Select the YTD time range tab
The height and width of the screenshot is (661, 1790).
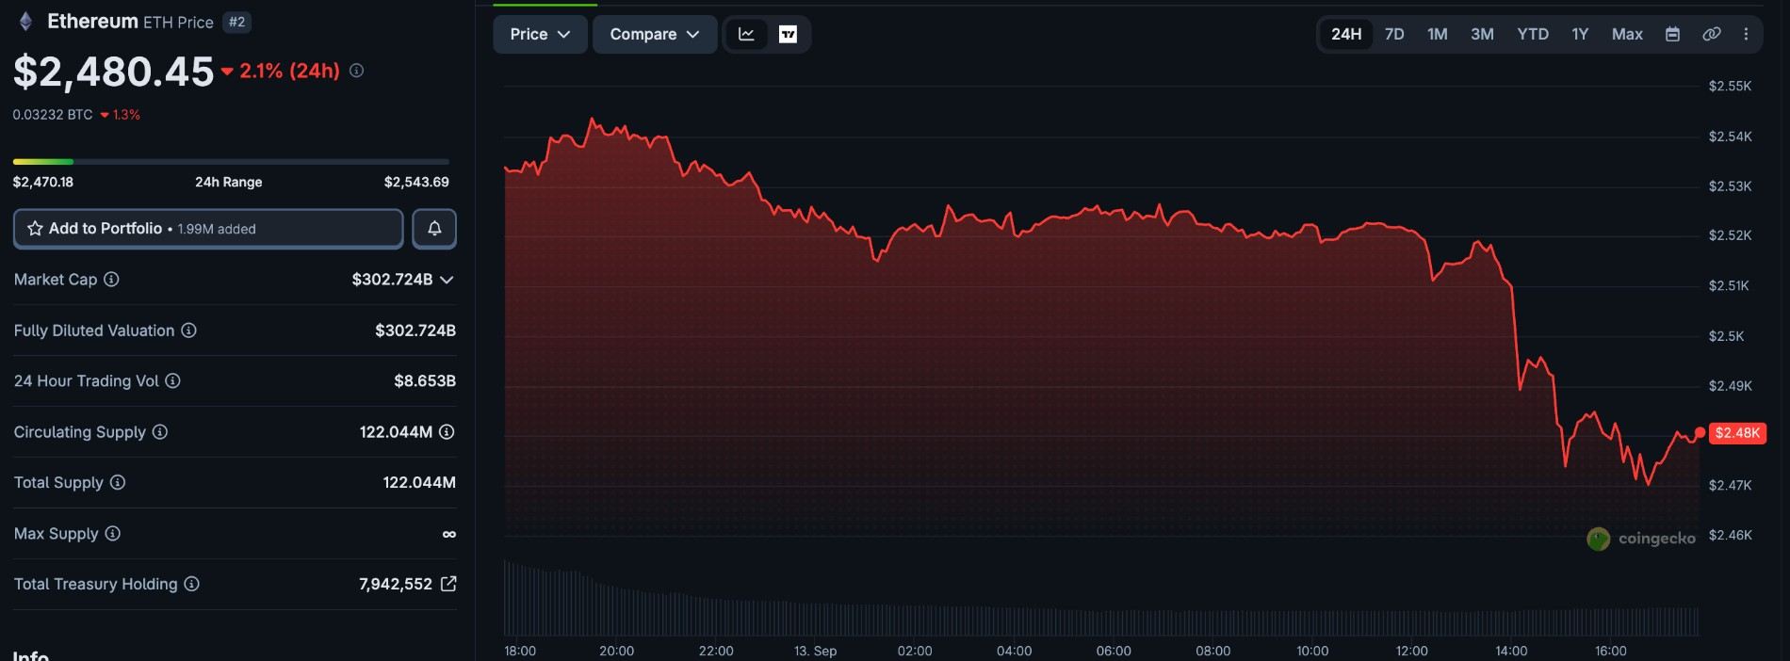1533,34
